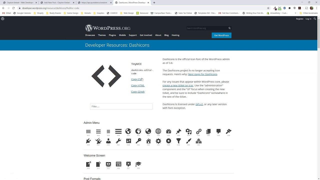Open the Get Involved menu item
The image size is (320, 180).
tap(146, 35)
